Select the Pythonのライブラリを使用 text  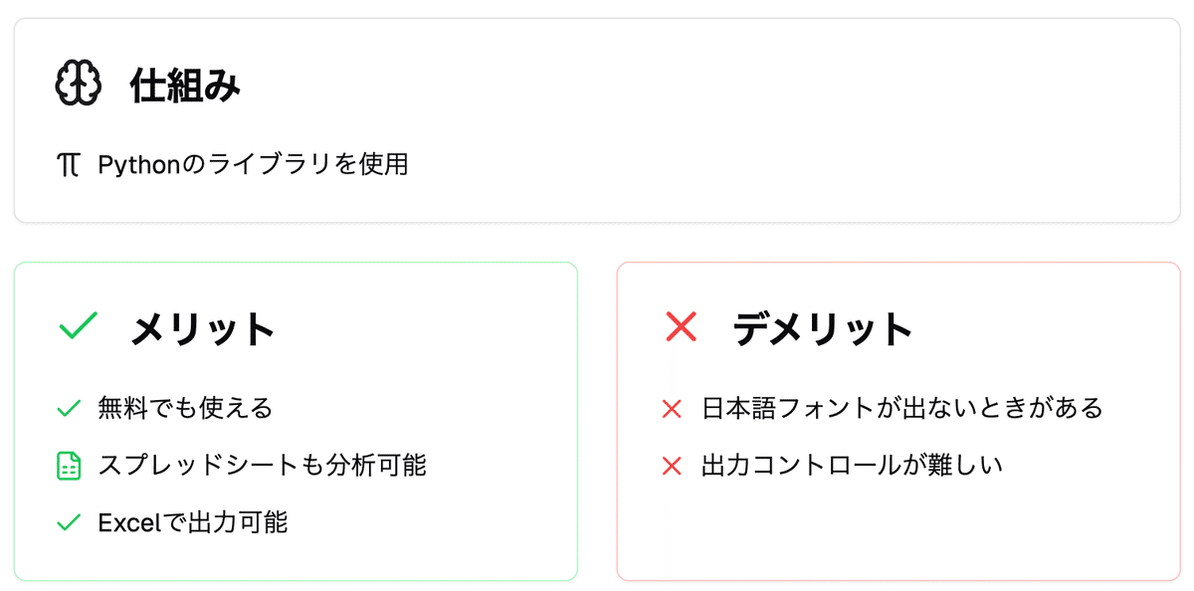(253, 164)
